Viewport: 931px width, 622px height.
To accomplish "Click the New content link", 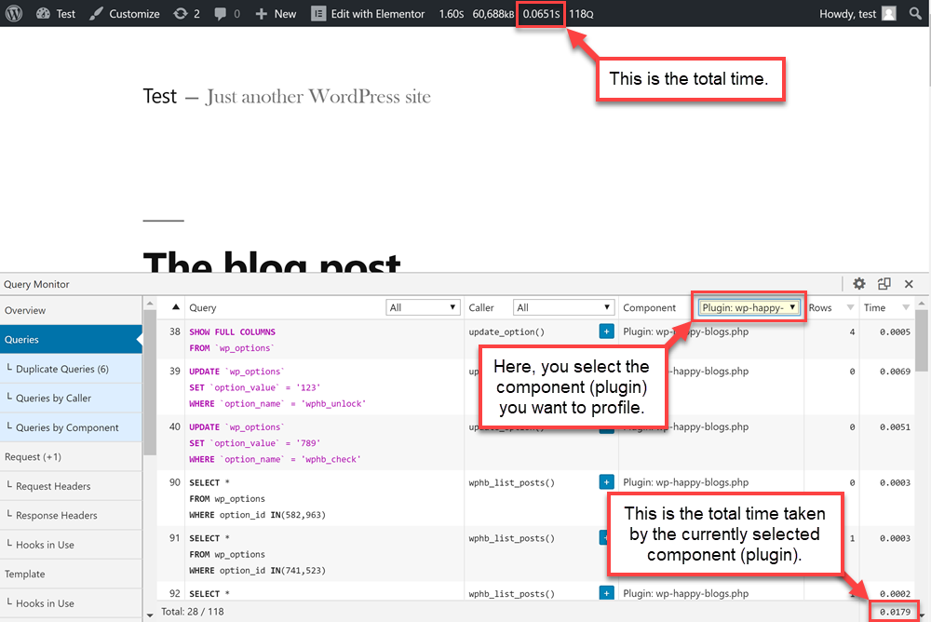I will 276,14.
